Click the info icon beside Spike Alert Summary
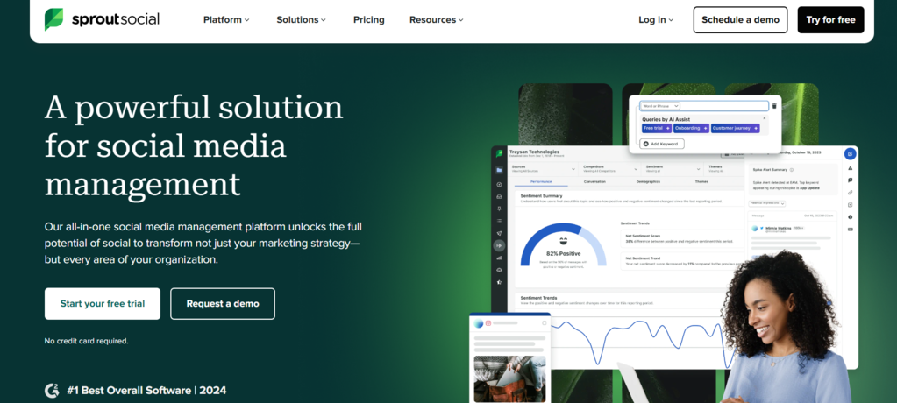The width and height of the screenshot is (897, 403). coord(792,170)
